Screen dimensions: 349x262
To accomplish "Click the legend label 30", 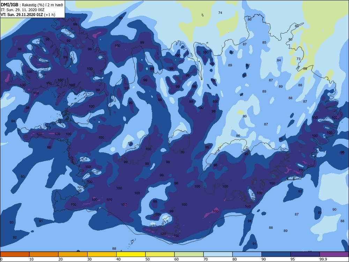I will (x=89, y=259).
